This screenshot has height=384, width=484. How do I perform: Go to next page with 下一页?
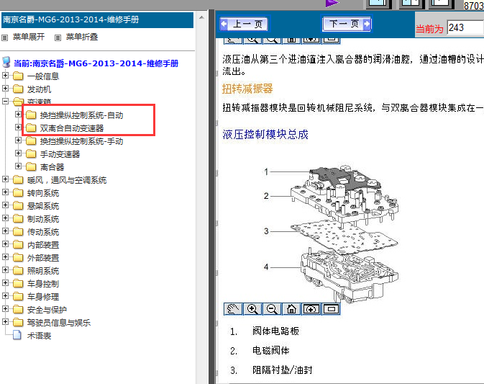(347, 24)
